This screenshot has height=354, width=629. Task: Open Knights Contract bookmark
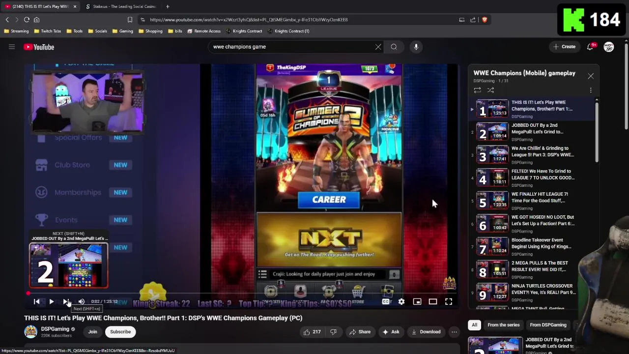[x=244, y=31]
